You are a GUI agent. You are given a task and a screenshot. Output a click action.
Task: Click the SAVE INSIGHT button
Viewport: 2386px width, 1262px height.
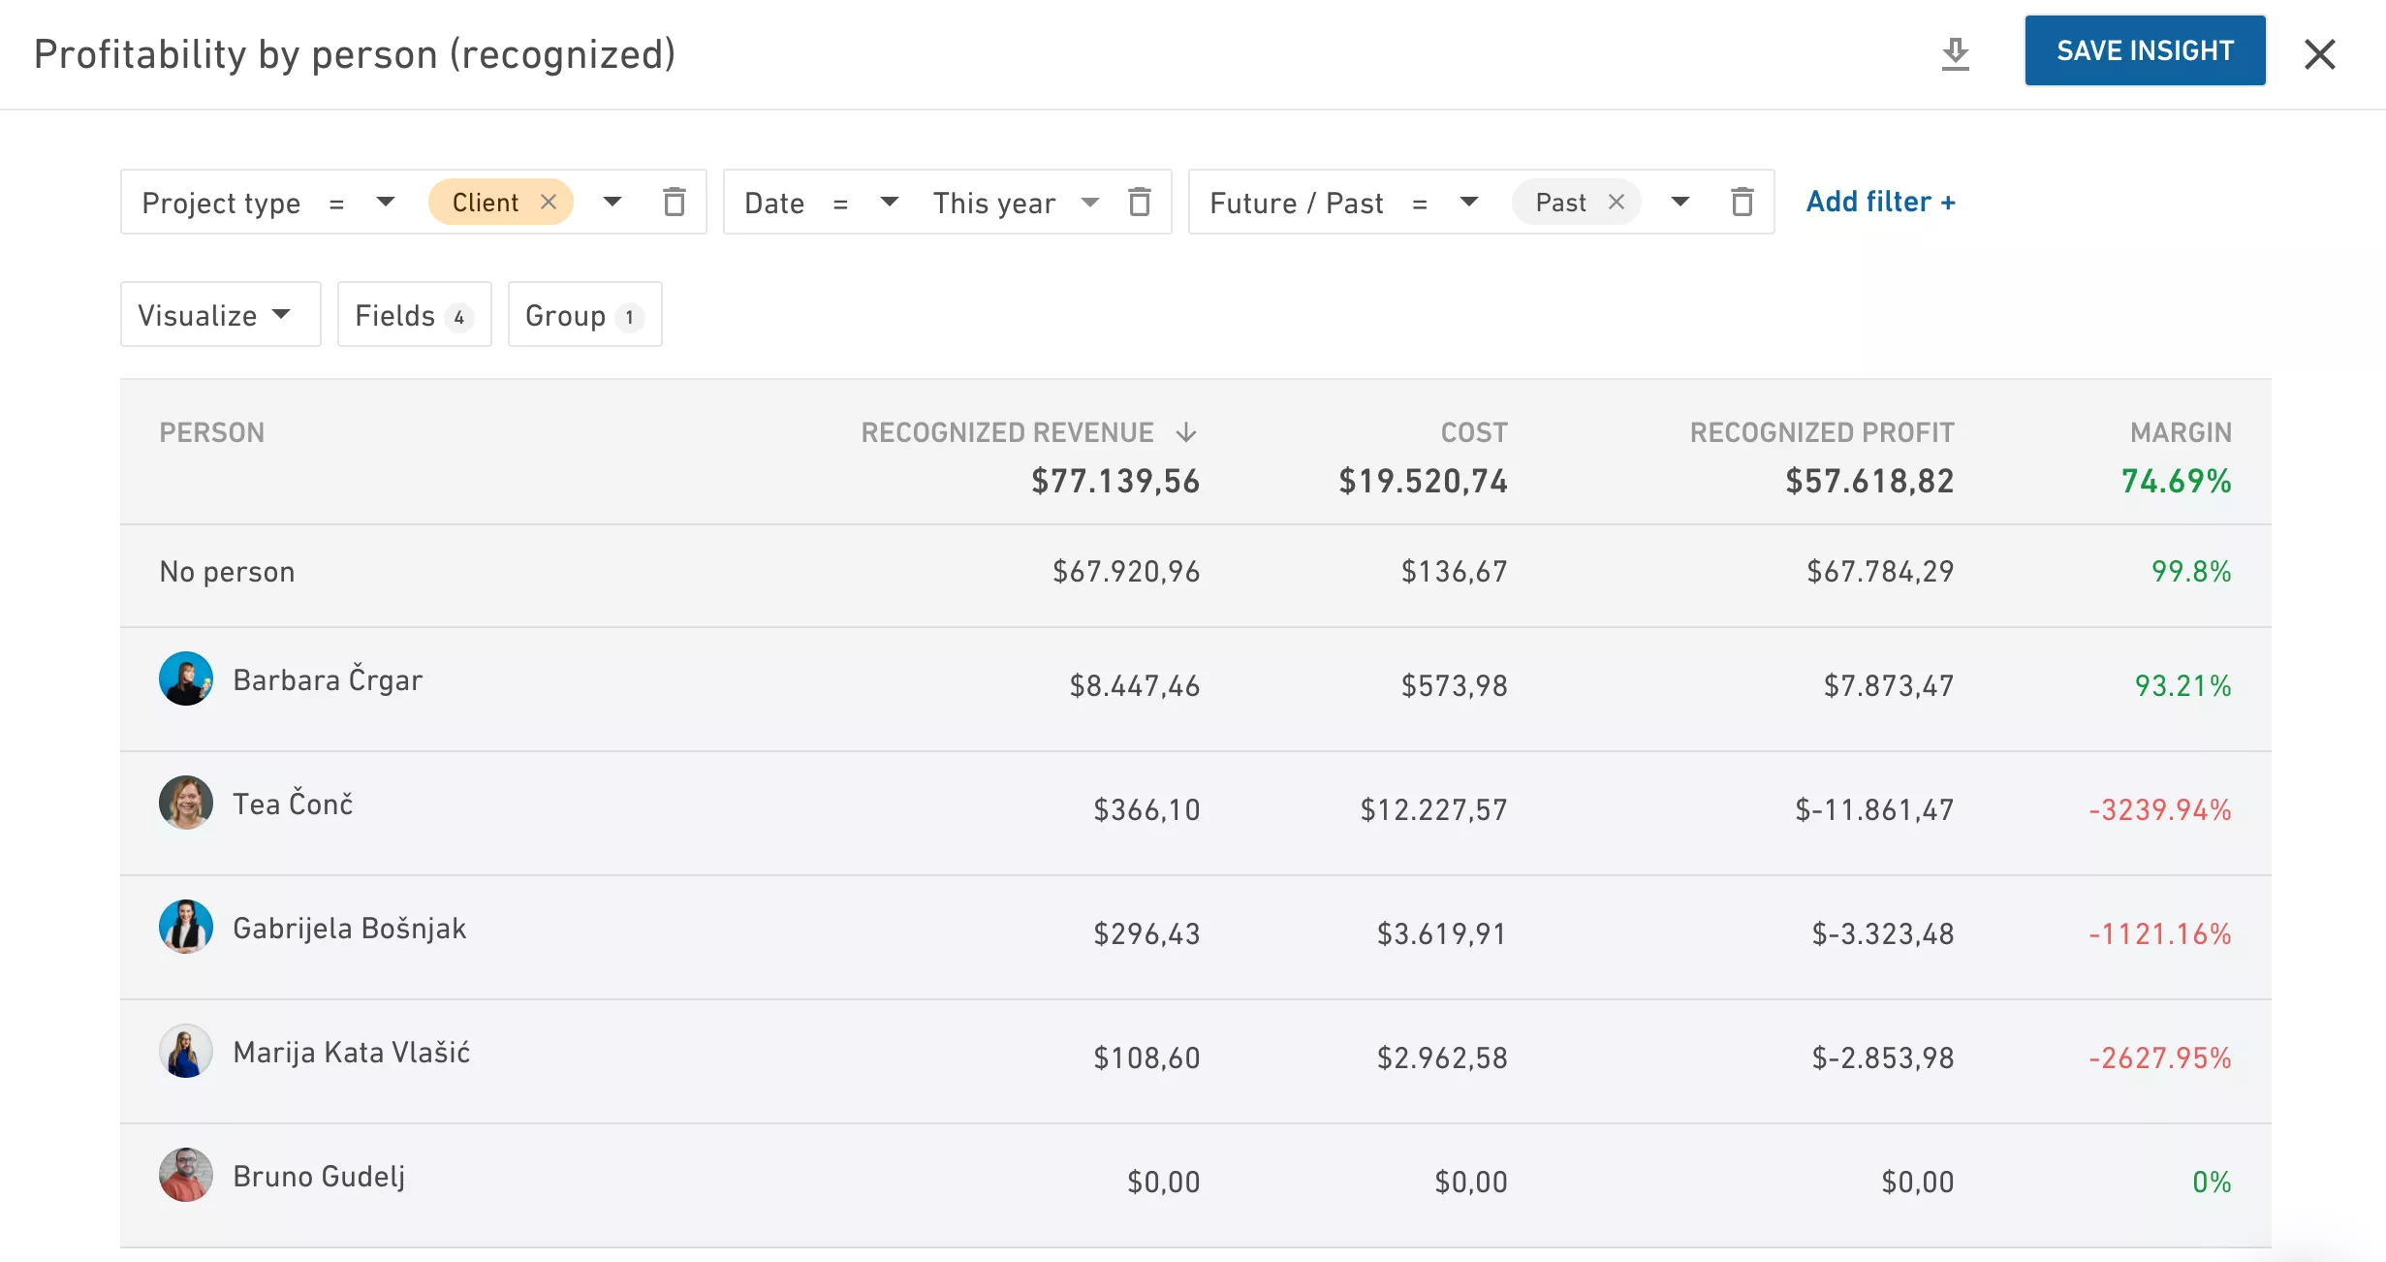tap(2145, 50)
